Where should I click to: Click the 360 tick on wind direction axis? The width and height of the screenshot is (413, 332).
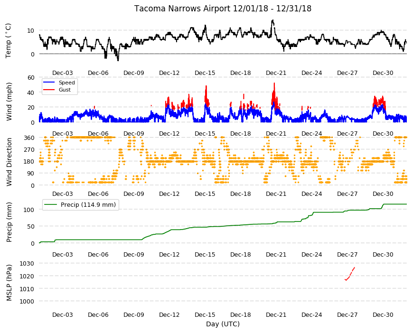coord(29,138)
